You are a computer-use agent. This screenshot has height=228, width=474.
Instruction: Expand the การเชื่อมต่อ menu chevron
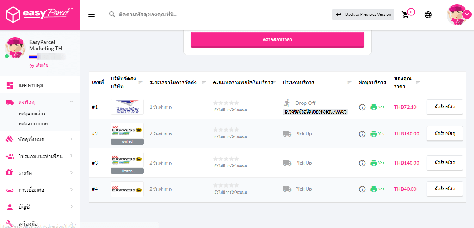pos(72,190)
